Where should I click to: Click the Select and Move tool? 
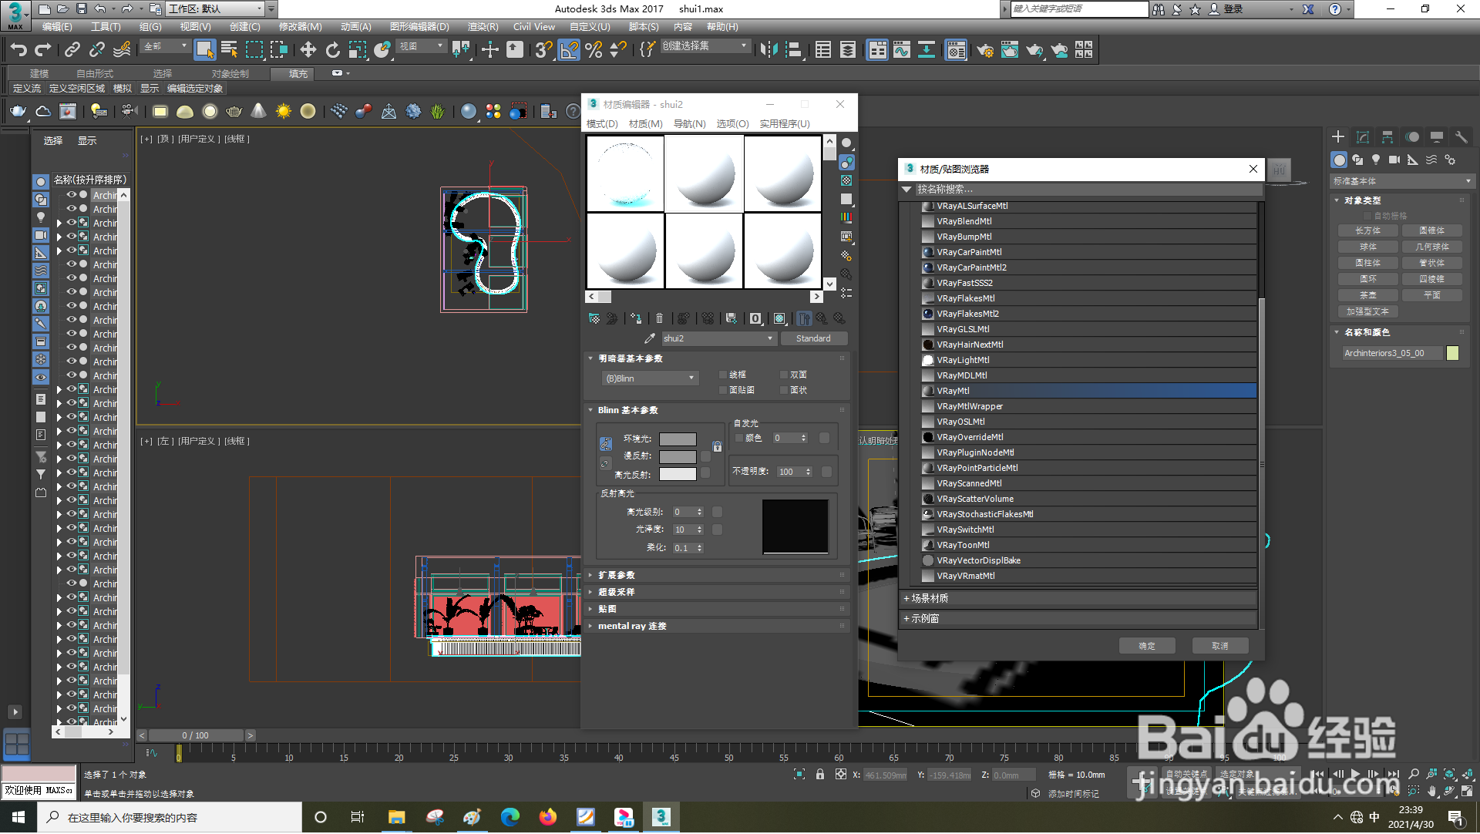point(308,50)
